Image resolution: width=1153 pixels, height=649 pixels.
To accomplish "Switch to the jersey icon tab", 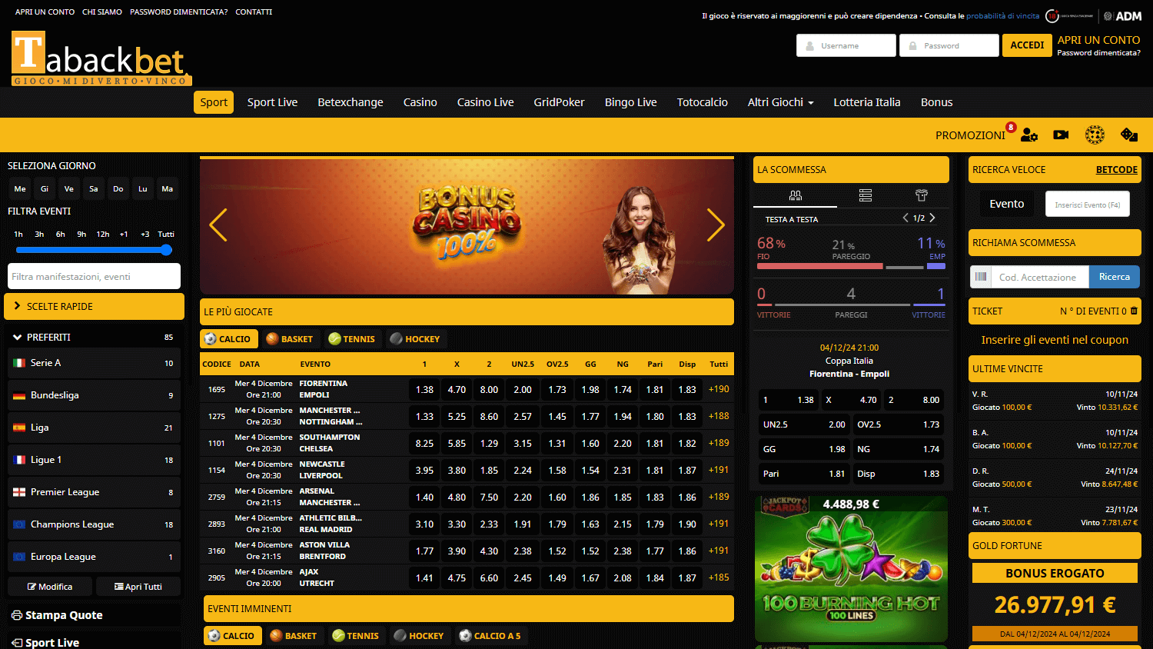I will coord(922,195).
